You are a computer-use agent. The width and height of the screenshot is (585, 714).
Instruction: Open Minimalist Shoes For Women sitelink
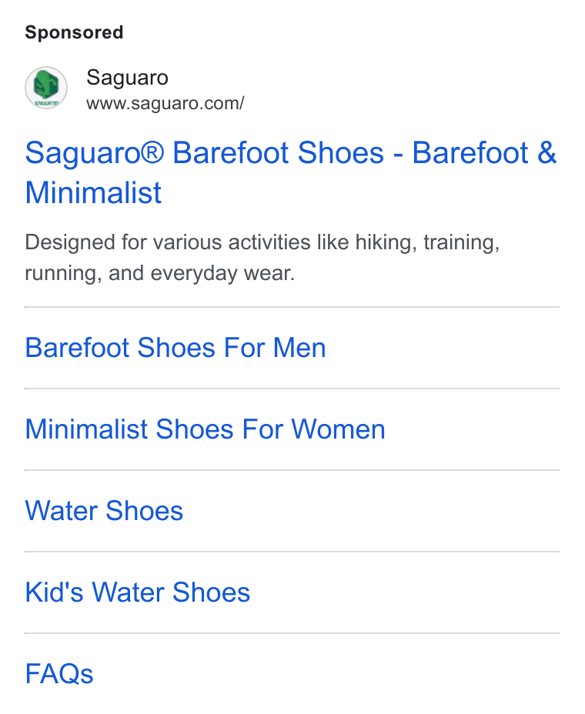(205, 429)
